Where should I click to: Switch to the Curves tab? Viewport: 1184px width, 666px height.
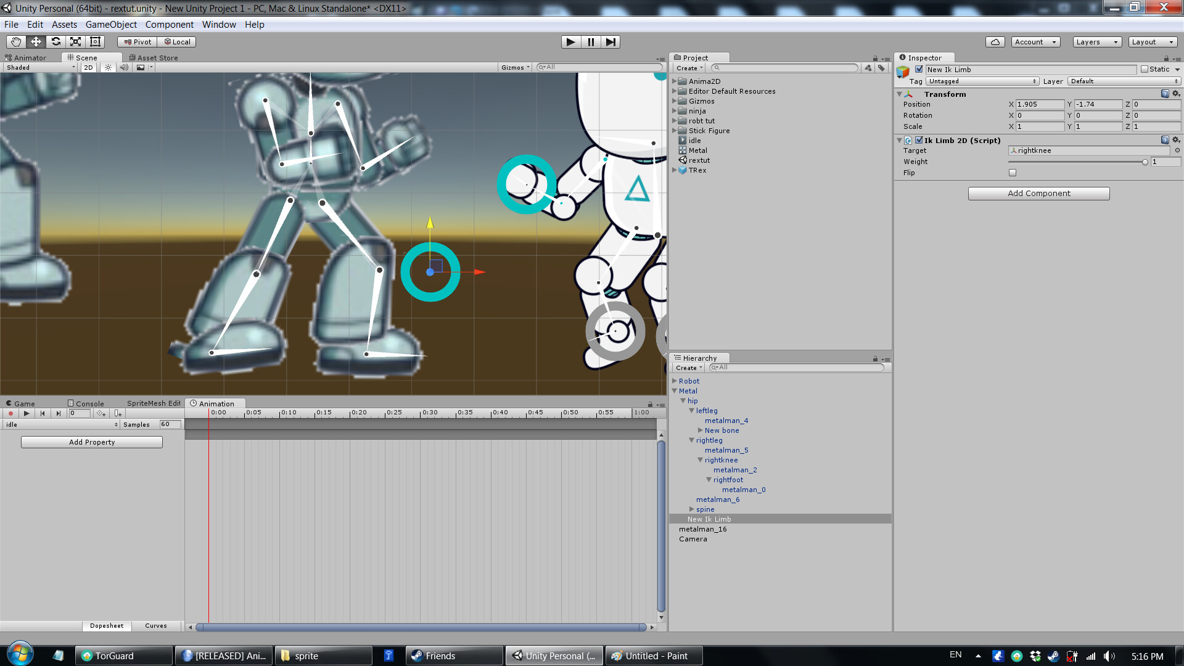click(x=156, y=625)
